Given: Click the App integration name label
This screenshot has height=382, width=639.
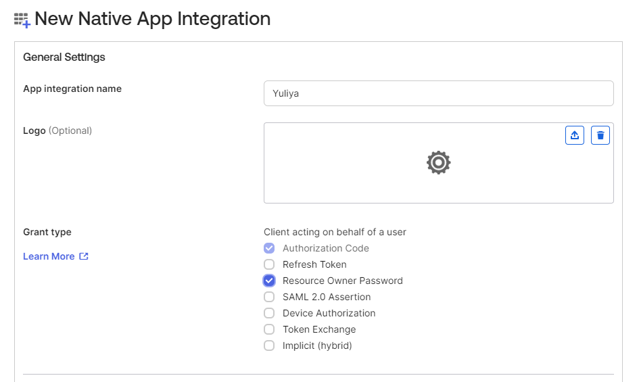Looking at the screenshot, I should click(x=72, y=89).
